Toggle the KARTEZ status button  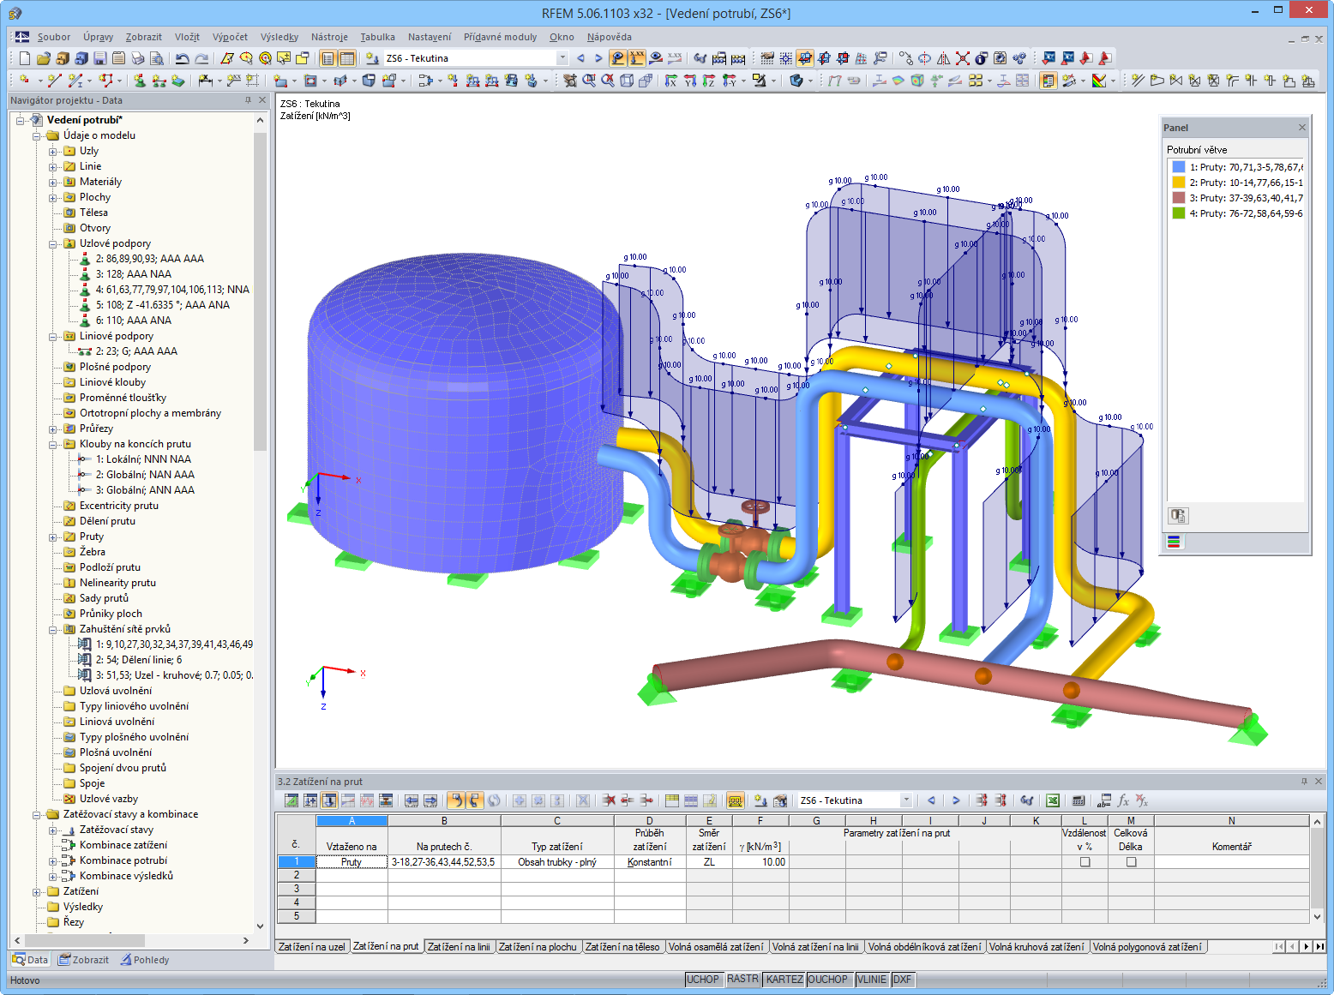click(x=784, y=980)
